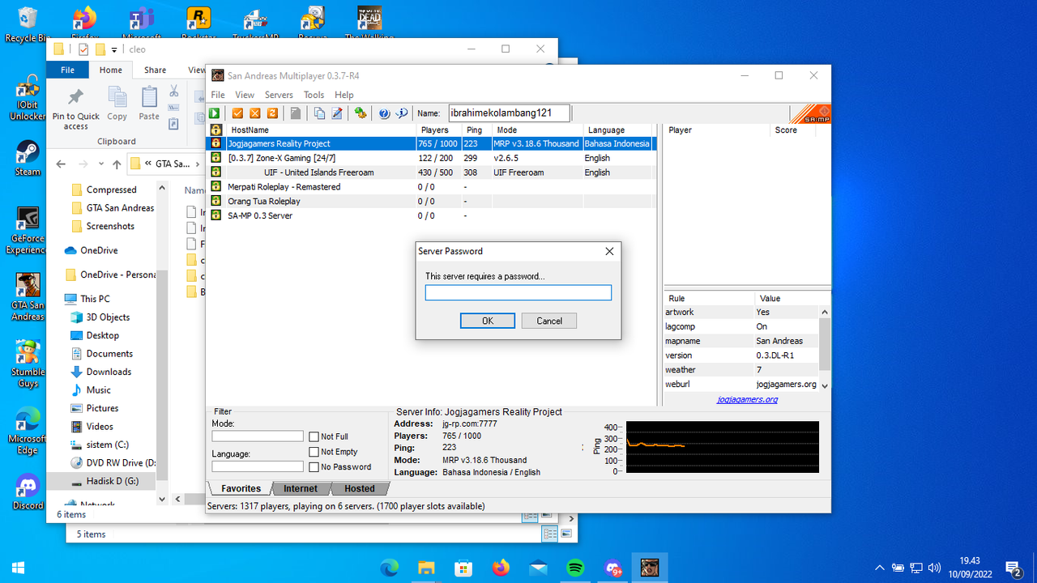Open the SA-MP Help menu

click(344, 95)
